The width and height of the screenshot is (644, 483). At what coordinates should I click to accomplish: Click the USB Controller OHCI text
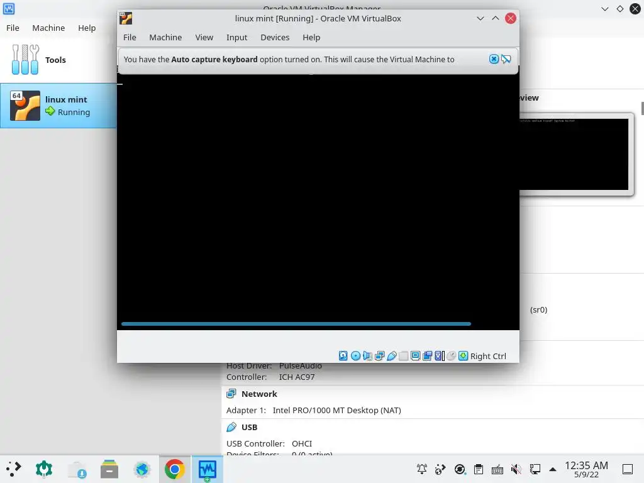[269, 443]
